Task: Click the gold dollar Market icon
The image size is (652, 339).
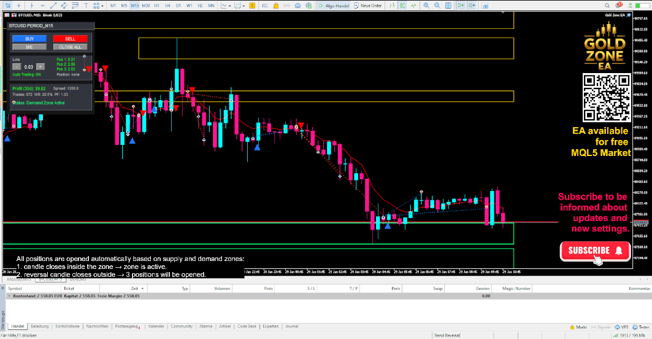Action: tap(252, 6)
